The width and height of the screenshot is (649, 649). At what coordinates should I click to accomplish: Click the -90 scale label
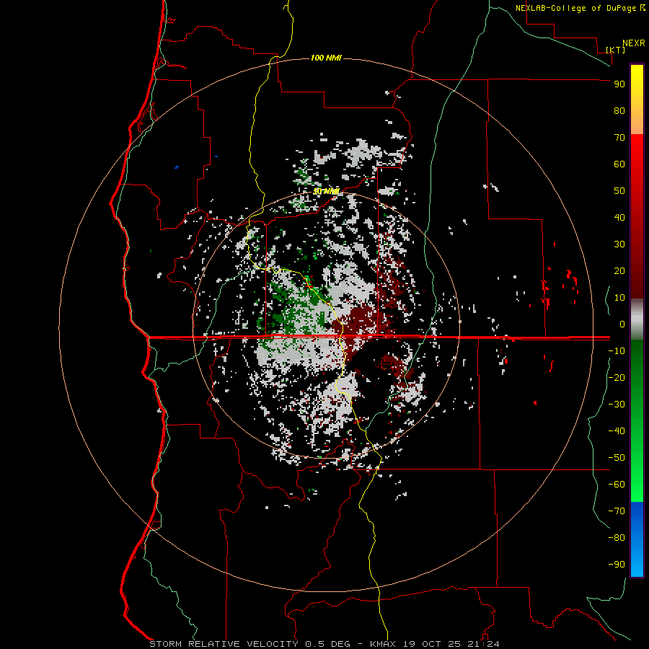(x=617, y=565)
